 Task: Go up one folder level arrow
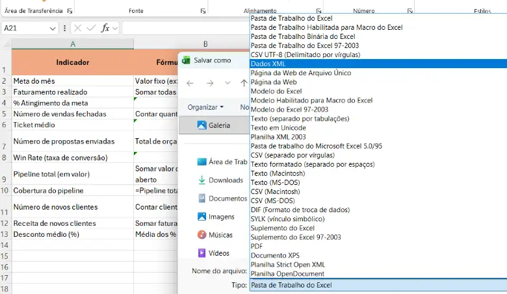[x=244, y=83]
